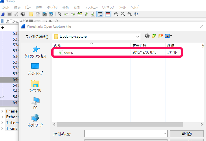The width and height of the screenshot is (206, 141).
Task: Click the resize columns icon
Action: tap(136, 14)
